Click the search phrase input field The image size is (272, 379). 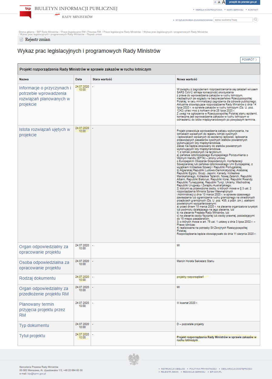[233, 20]
